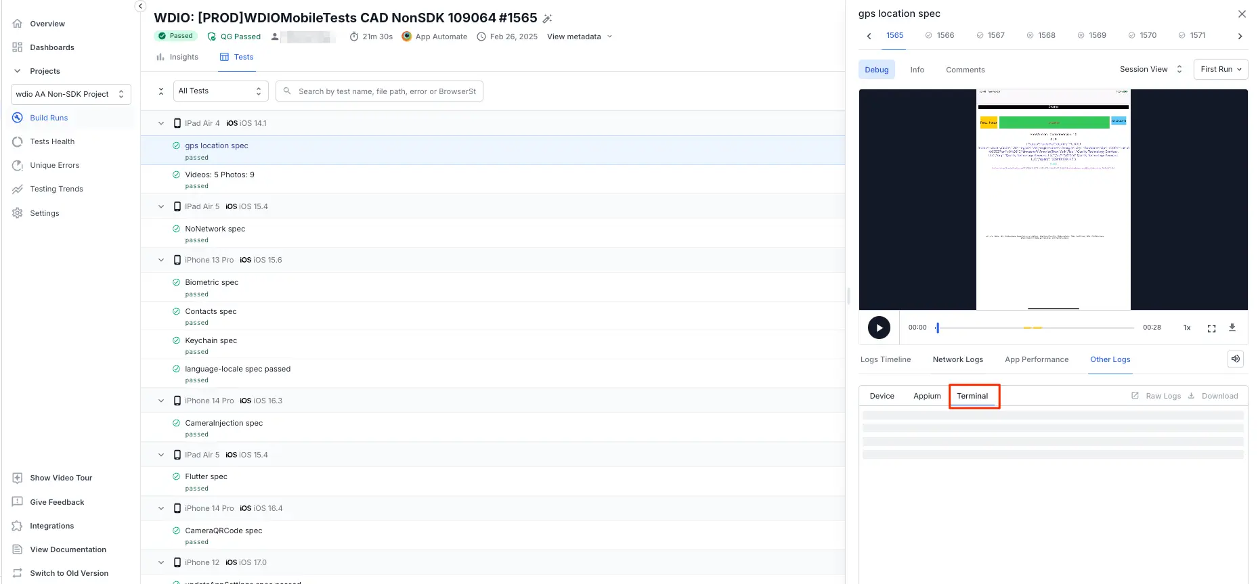
Task: Play the session video recording
Action: [879, 328]
